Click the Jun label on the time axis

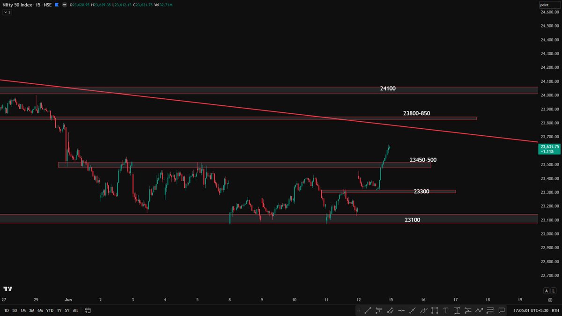pyautogui.click(x=68, y=300)
